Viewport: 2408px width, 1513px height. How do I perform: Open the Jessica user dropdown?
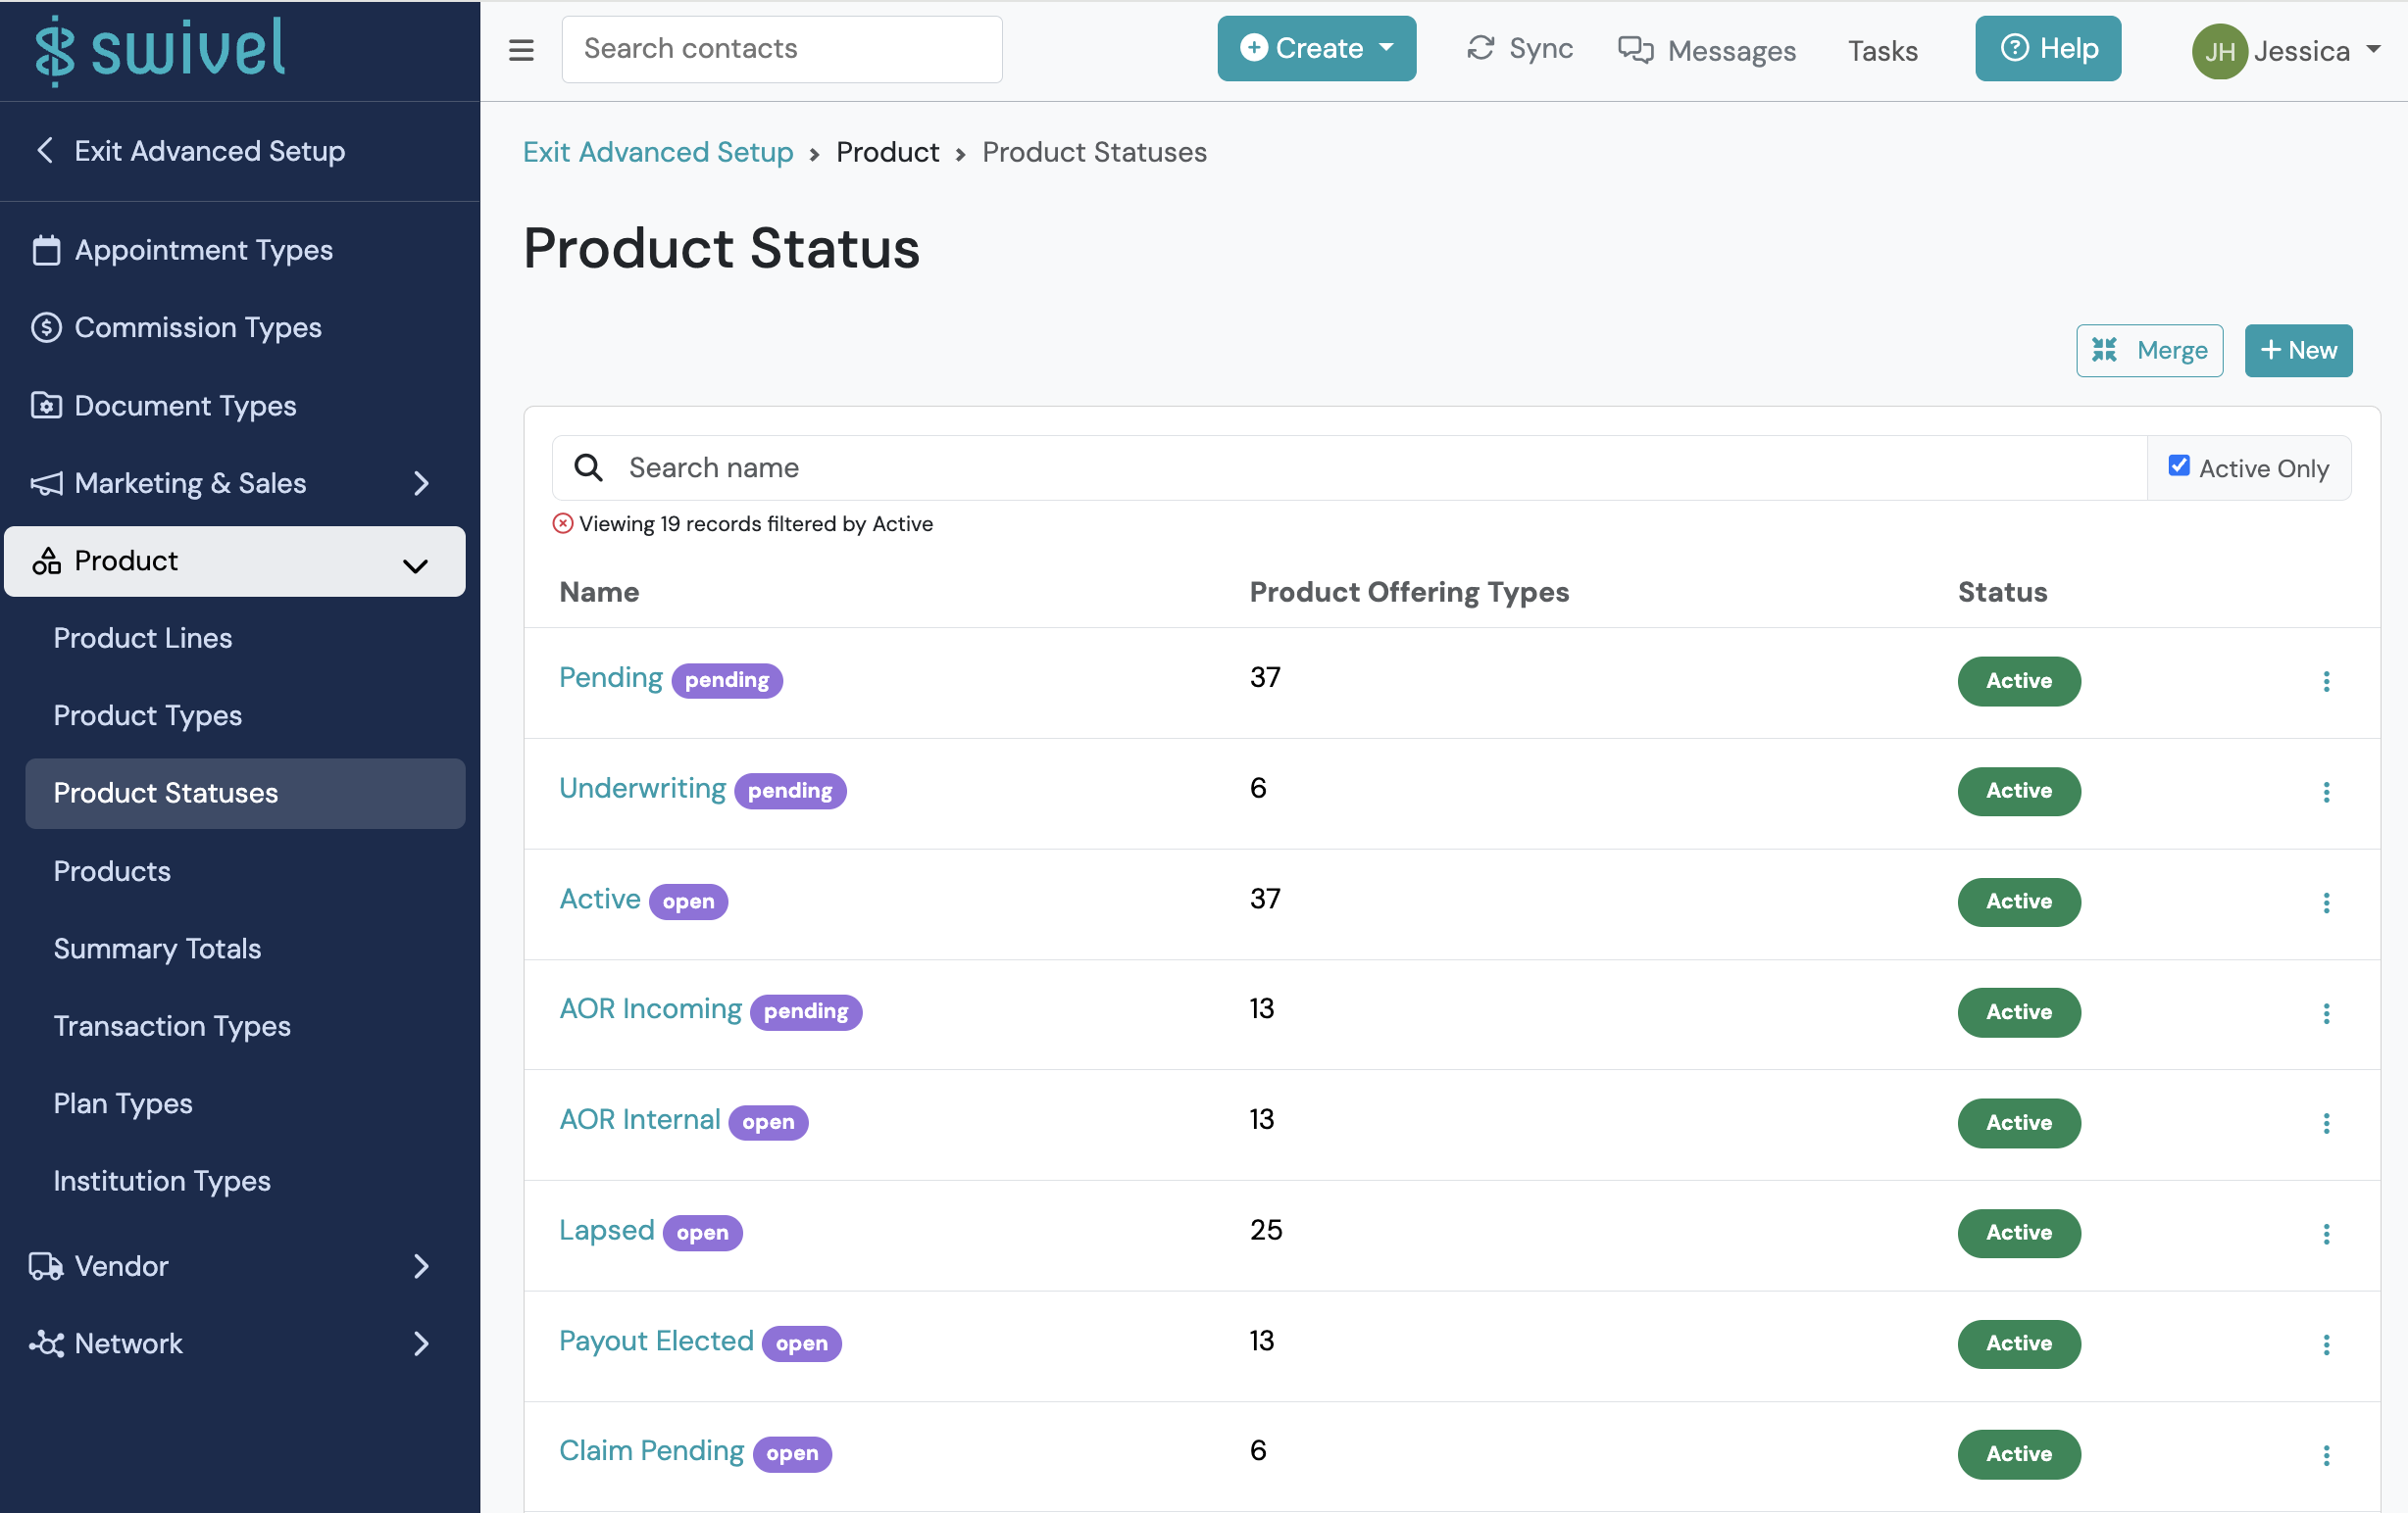[x=2315, y=51]
